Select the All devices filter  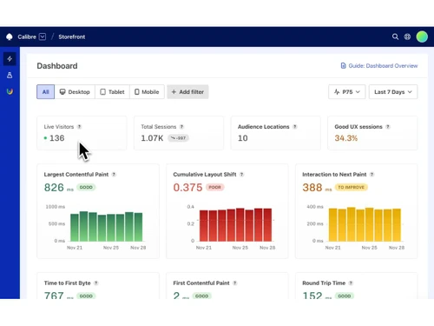[x=45, y=92]
